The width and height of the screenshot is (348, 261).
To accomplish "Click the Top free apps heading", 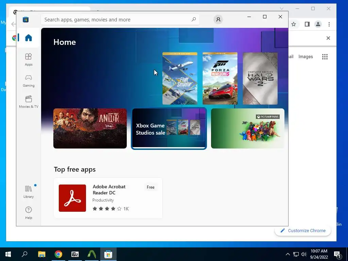I will [x=75, y=169].
